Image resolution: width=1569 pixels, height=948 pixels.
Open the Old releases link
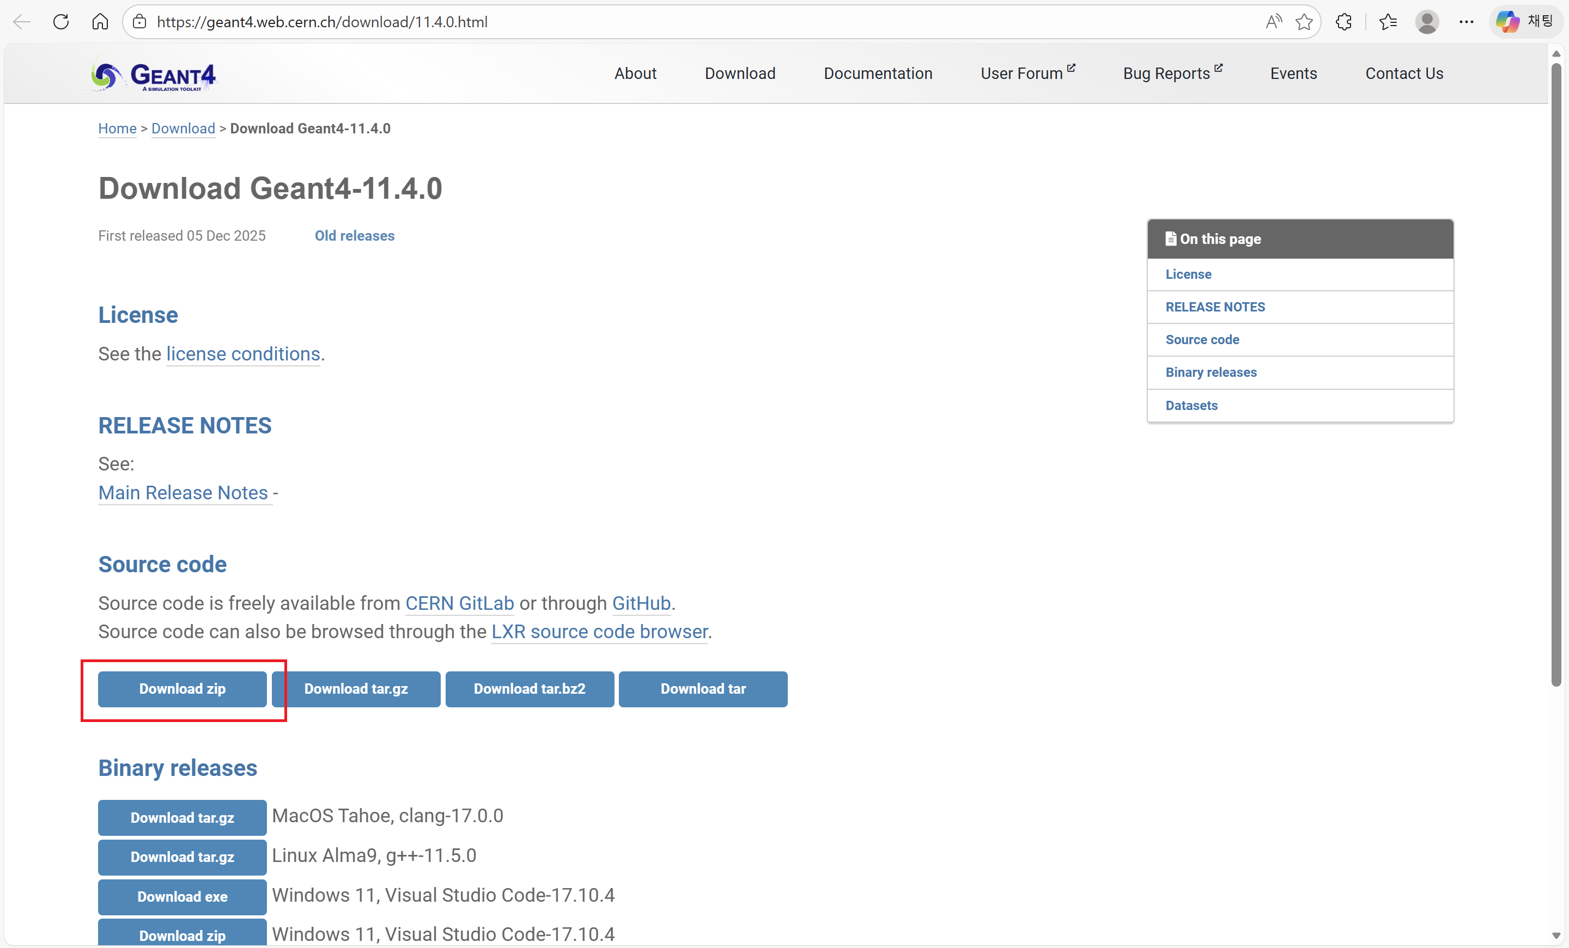(355, 235)
